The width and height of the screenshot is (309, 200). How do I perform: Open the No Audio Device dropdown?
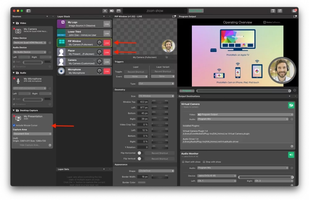coord(30,52)
